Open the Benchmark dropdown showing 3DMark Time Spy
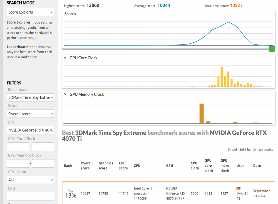This screenshot has width=278, height=204. pyautogui.click(x=30, y=97)
